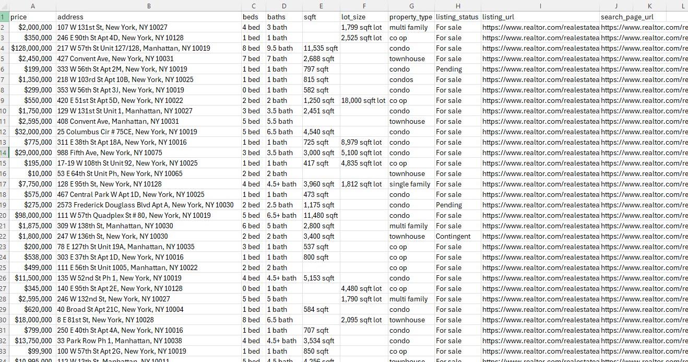Viewport: 688px width, 362px height.
Task: Select address 2573 Frederick Douglass Blvd Apt A
Action: tap(149, 205)
